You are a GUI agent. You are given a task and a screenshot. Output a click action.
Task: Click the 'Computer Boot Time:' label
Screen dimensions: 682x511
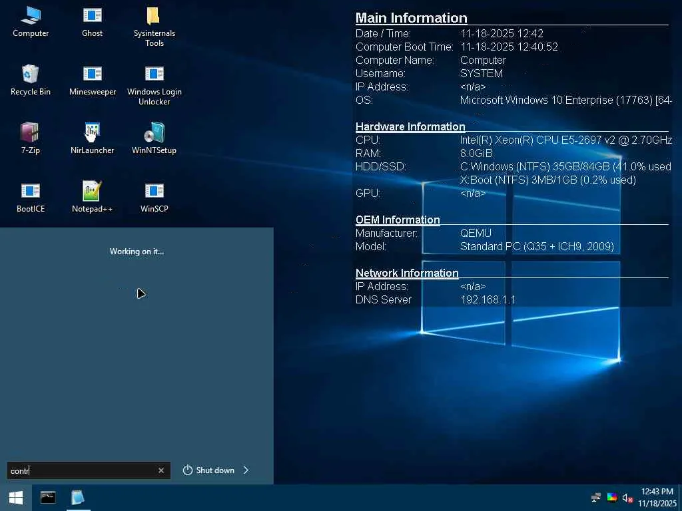(404, 47)
